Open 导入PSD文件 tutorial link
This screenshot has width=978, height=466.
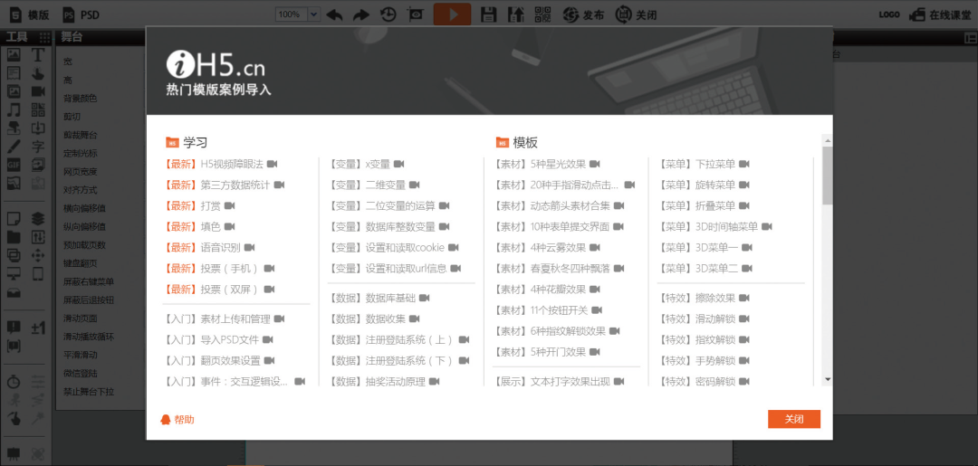click(229, 339)
